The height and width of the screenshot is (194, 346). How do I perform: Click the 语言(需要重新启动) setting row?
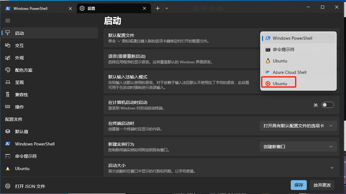click(x=221, y=59)
